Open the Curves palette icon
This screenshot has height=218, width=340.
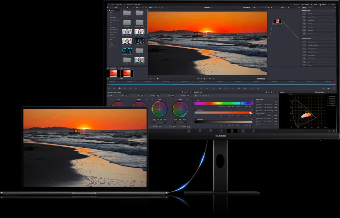click(201, 89)
